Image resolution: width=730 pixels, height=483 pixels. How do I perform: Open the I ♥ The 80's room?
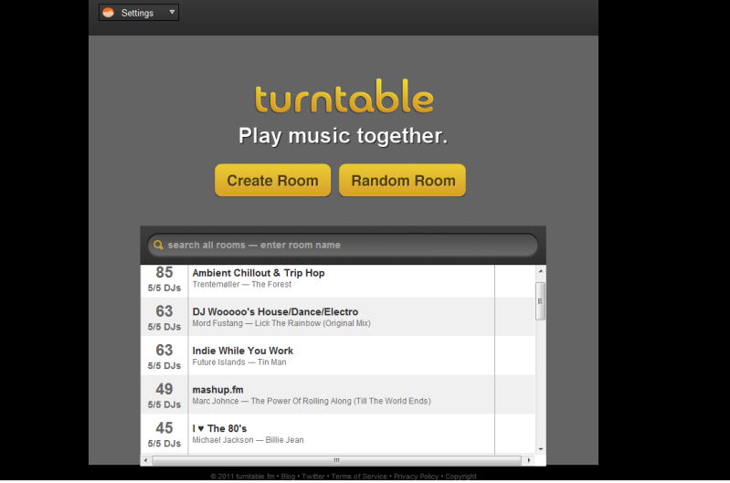[219, 428]
